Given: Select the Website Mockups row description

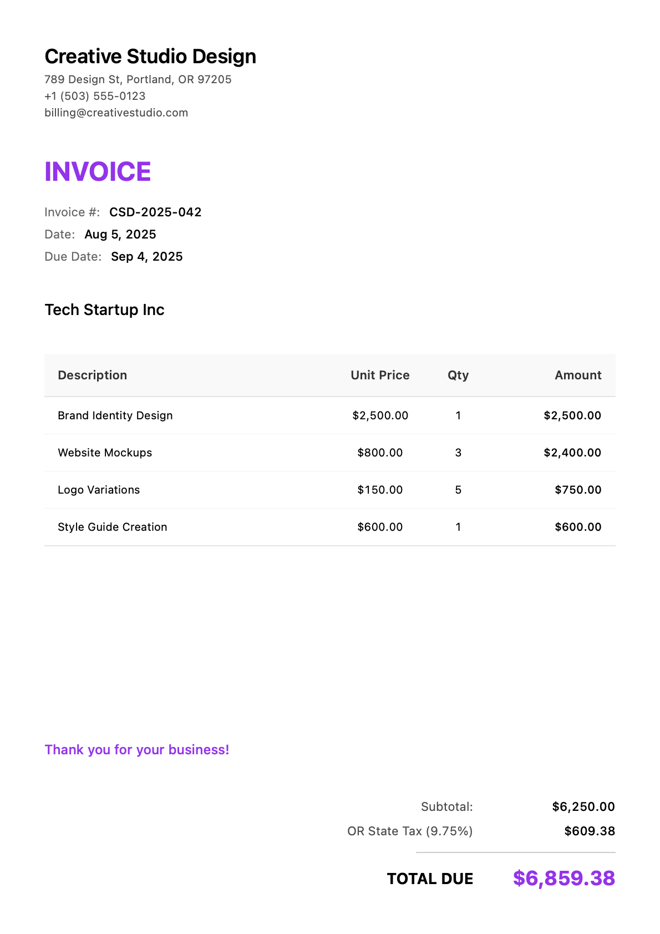Looking at the screenshot, I should [105, 453].
